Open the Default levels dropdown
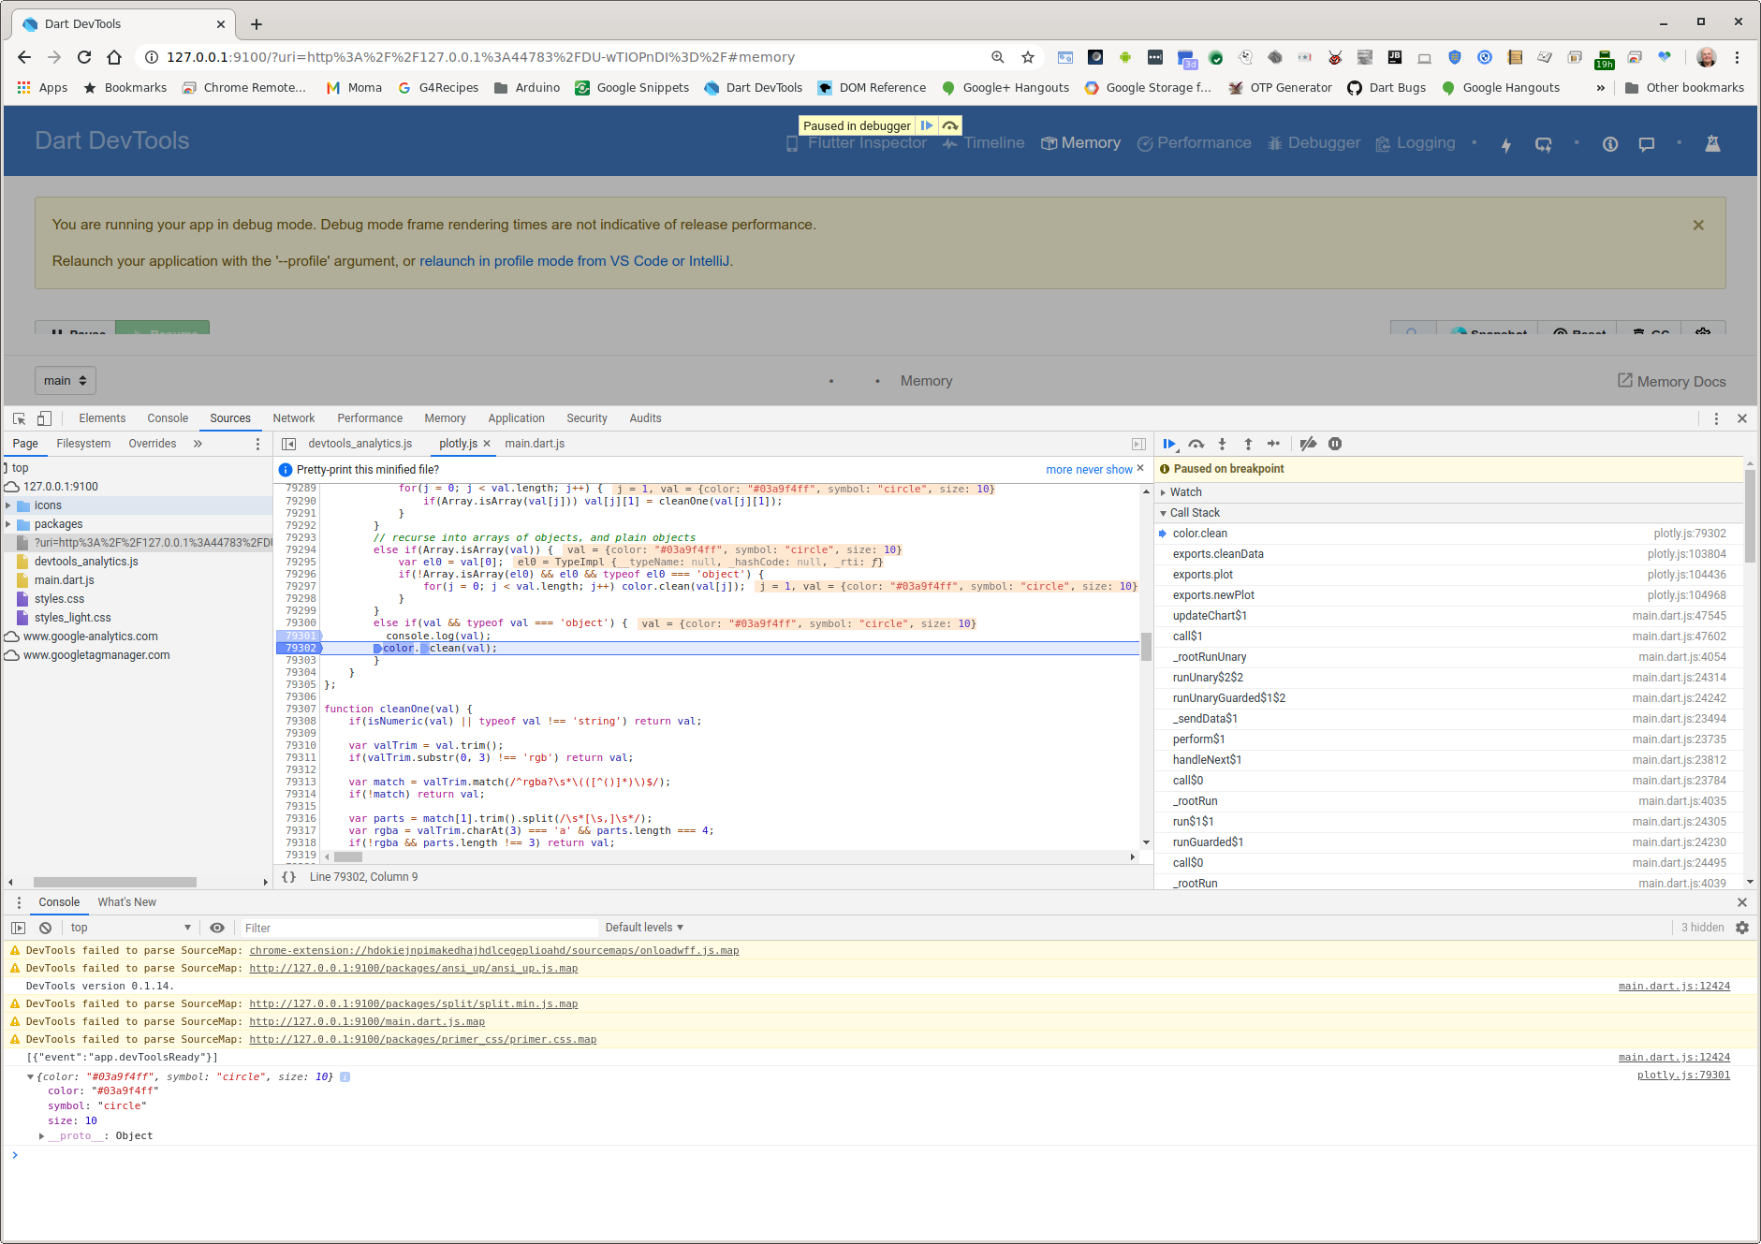Screen dimensions: 1761x1244 tap(644, 928)
